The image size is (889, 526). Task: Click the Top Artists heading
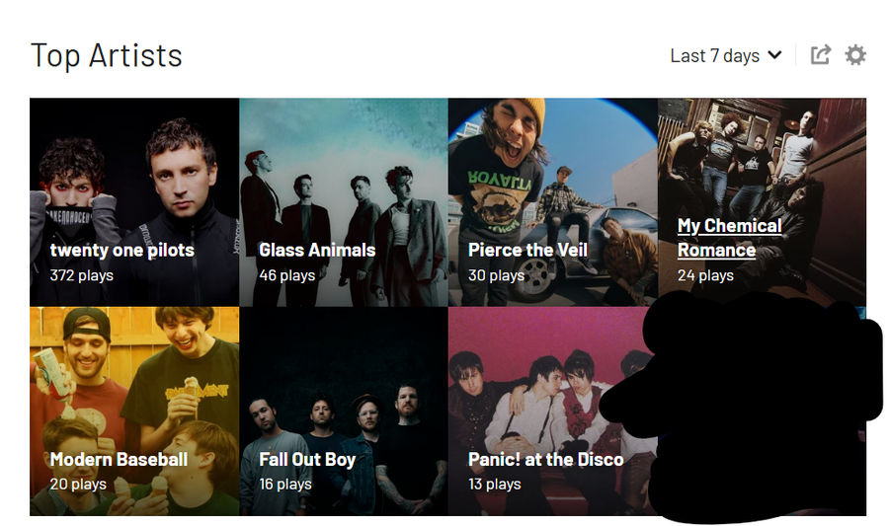click(x=106, y=55)
